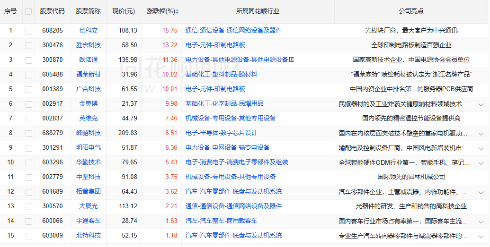
Task: Open stock link 太辰光
Action: coord(89,206)
